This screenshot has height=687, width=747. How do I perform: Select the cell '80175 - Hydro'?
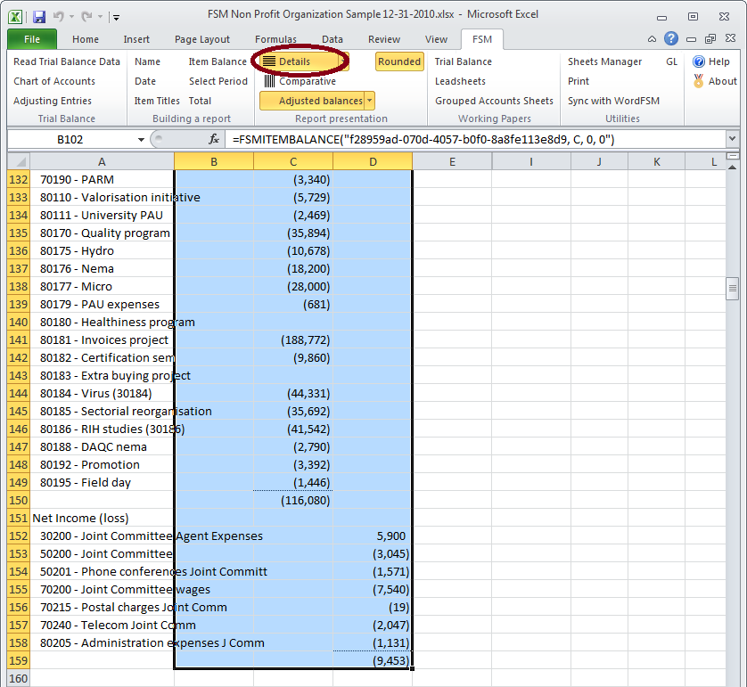pyautogui.click(x=102, y=251)
